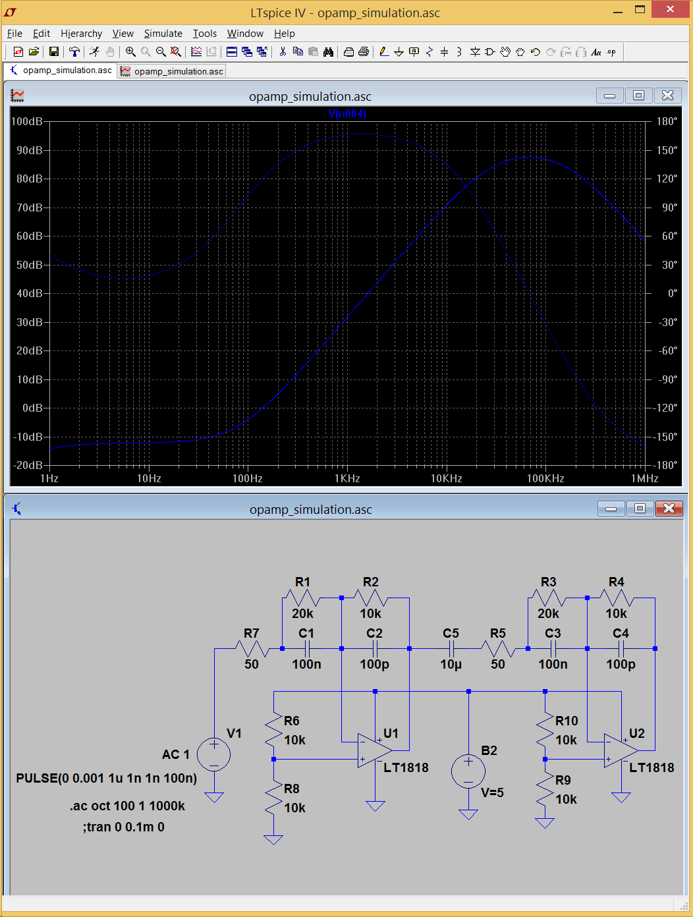Click the 1KHz frequency axis label
Viewport: 693px width, 917px height.
tap(347, 478)
